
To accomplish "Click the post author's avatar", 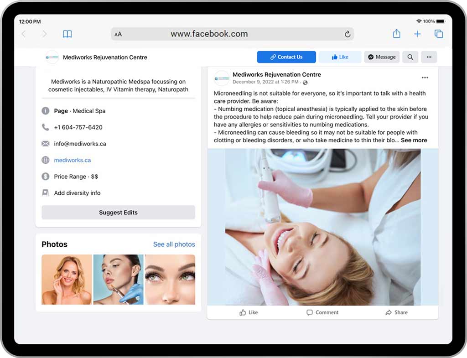I will (222, 78).
